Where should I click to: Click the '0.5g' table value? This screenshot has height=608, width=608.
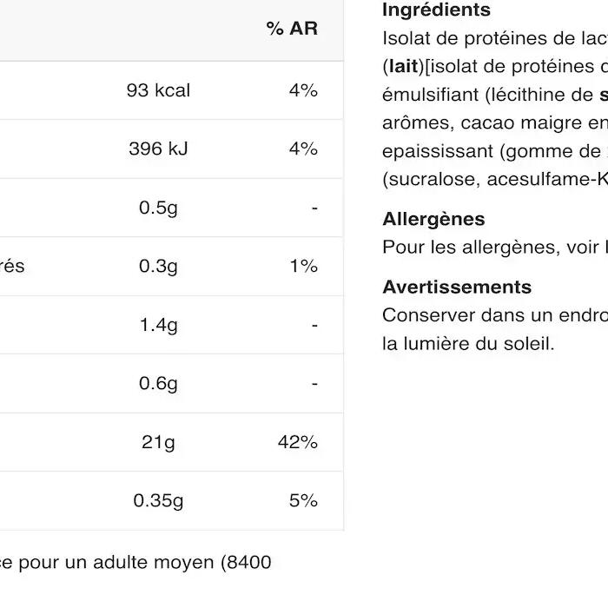[x=158, y=208]
